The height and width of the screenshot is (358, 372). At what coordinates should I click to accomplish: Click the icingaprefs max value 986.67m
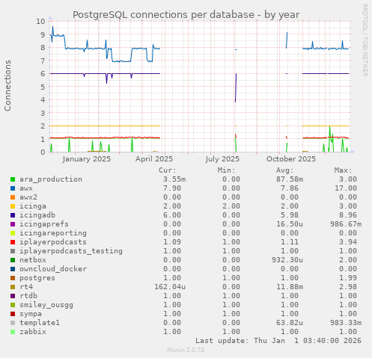click(346, 224)
